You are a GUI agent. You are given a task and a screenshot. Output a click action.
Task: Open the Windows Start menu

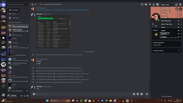coord(47,101)
